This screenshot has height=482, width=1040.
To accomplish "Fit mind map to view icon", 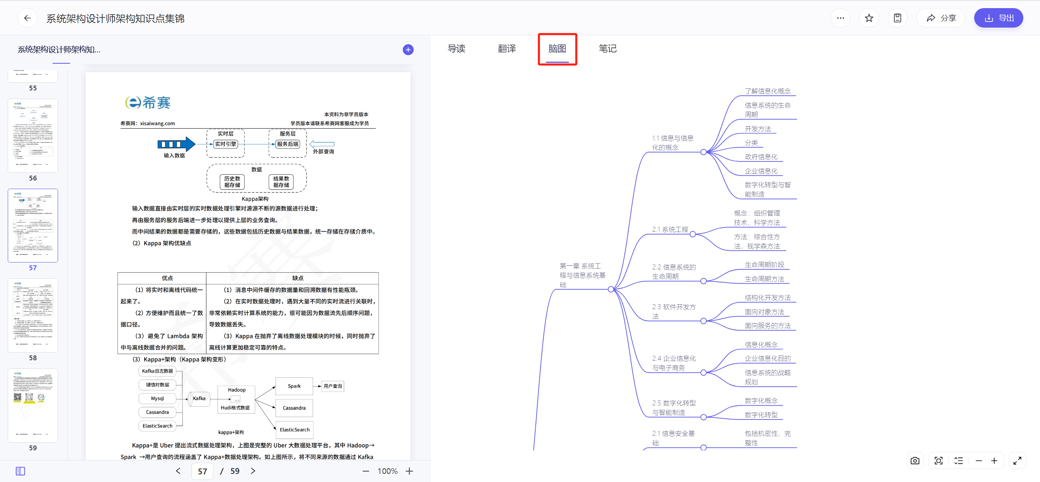I will (x=938, y=460).
